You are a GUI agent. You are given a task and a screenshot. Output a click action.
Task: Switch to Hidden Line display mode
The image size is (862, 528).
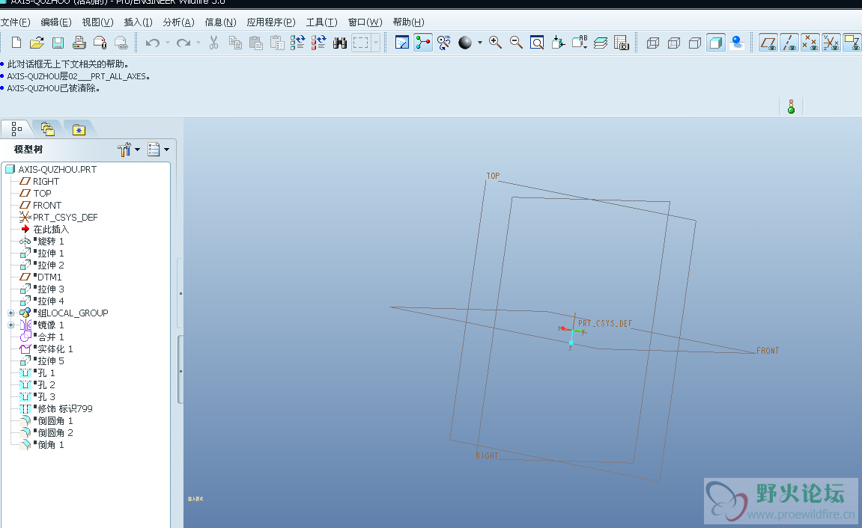coord(674,43)
